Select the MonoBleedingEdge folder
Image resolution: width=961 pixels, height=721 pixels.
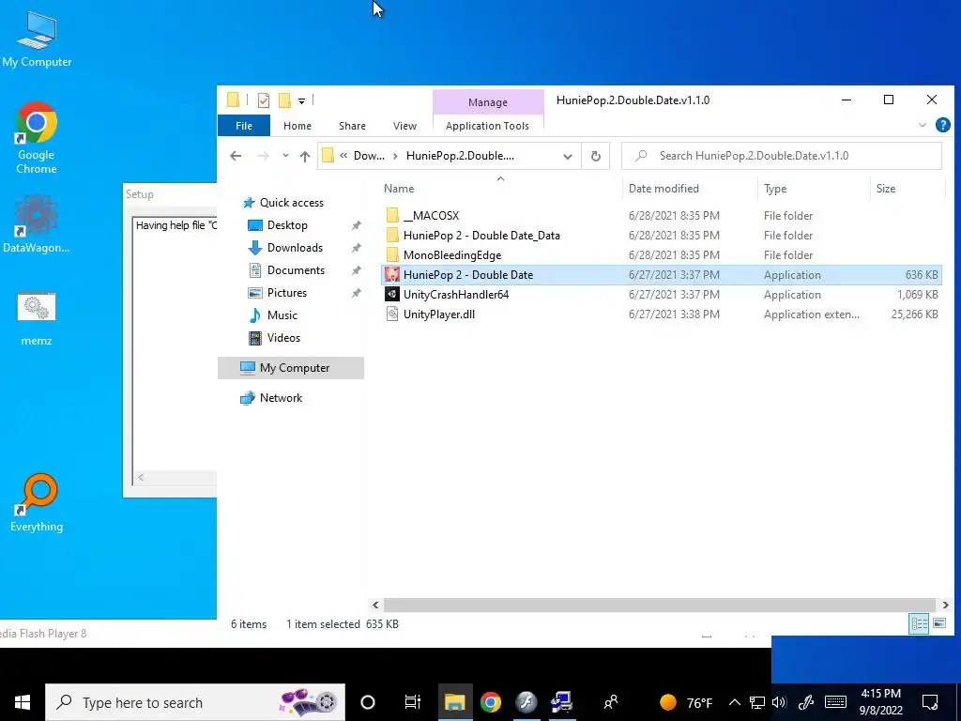(662, 255)
